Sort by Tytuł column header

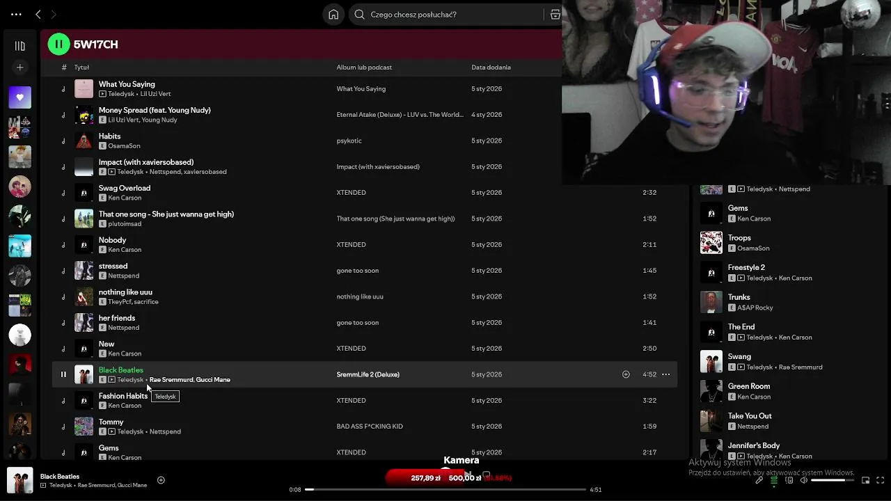point(81,67)
